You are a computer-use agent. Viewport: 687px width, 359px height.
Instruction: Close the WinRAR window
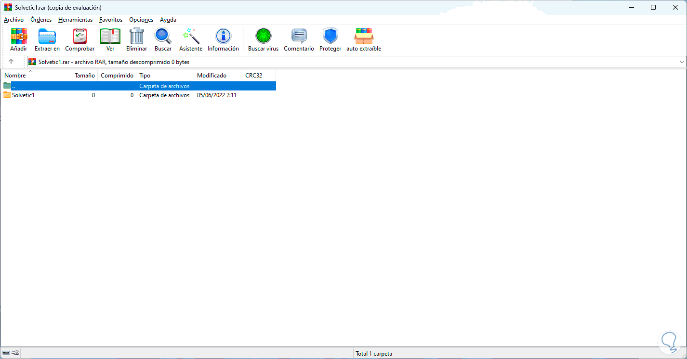(675, 7)
